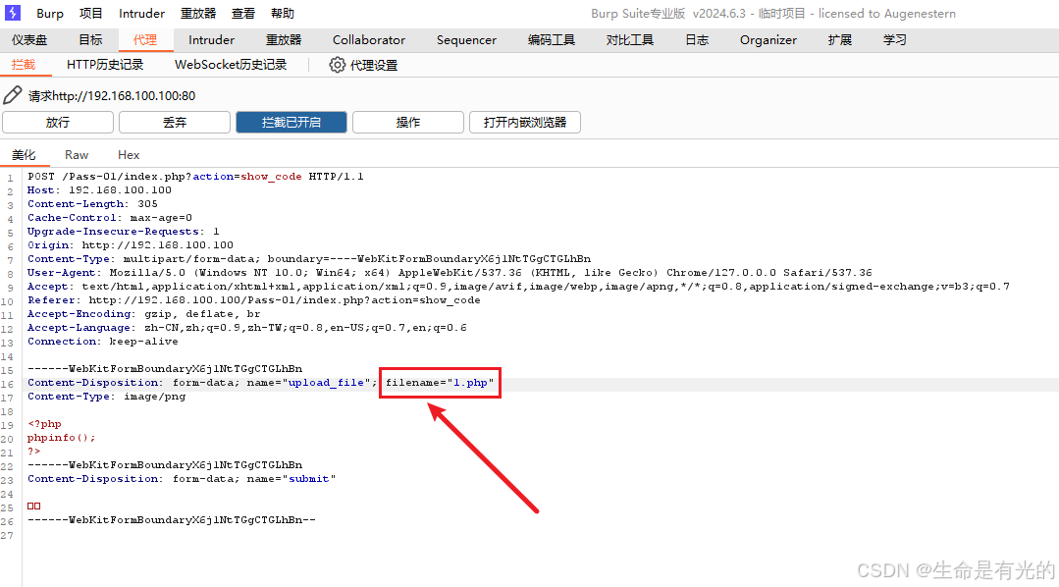Image resolution: width=1059 pixels, height=587 pixels.
Task: Toggle the 拦截已开启 intercept button
Action: pyautogui.click(x=291, y=123)
